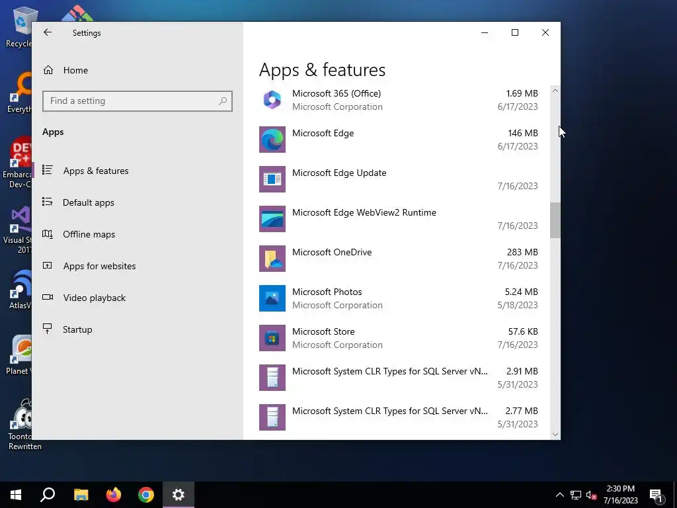Open the Default apps page
The height and width of the screenshot is (508, 677).
coord(89,202)
